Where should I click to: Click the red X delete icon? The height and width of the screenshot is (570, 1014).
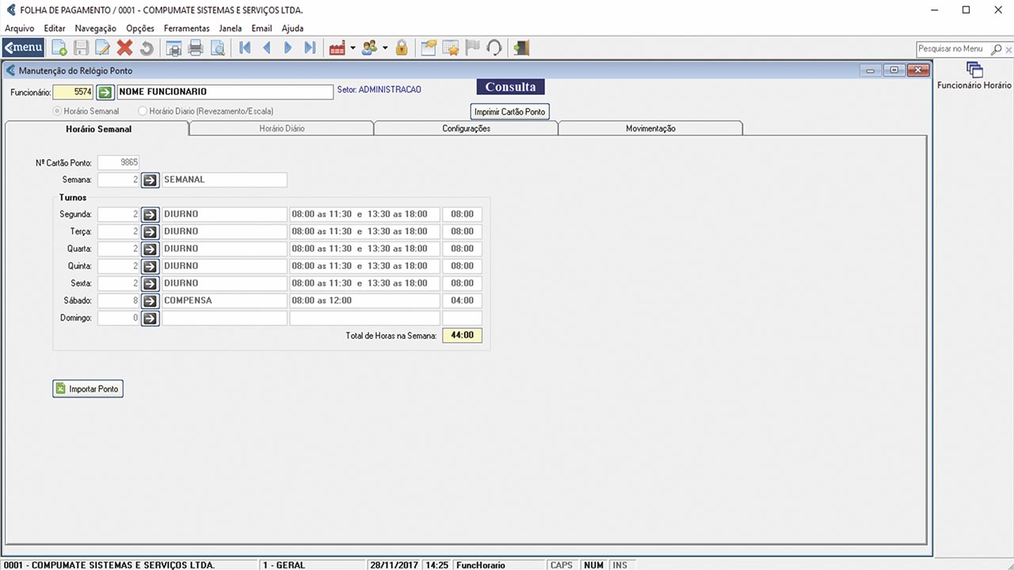[124, 48]
